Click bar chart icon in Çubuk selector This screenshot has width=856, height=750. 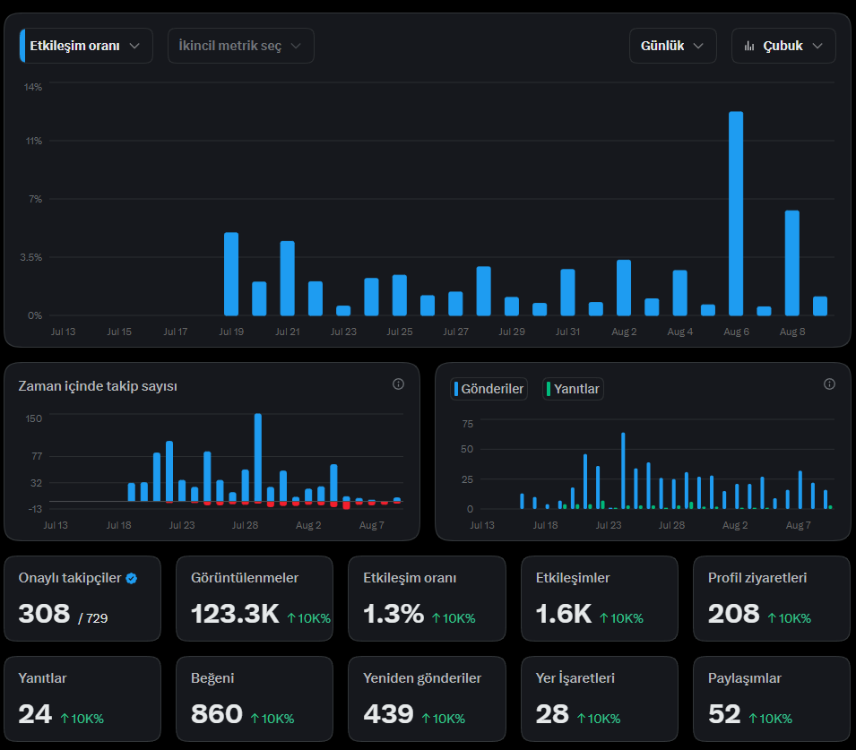click(749, 46)
